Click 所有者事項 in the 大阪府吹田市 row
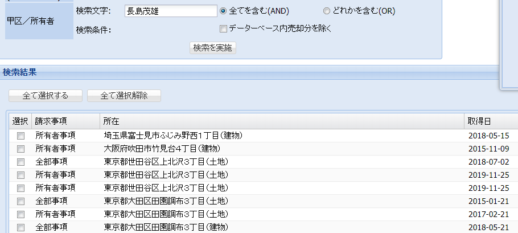518x233 pixels. tap(55, 149)
